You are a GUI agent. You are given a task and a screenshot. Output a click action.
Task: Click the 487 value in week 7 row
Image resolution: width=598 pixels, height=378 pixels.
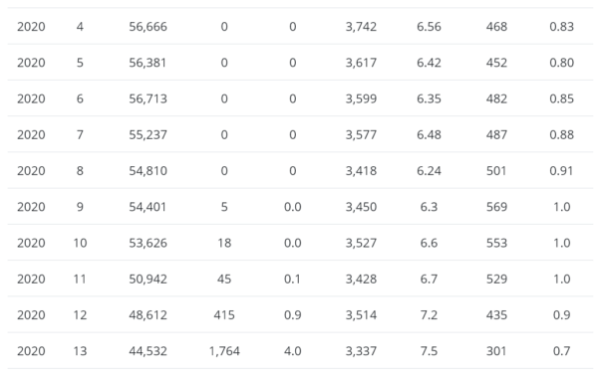point(496,134)
